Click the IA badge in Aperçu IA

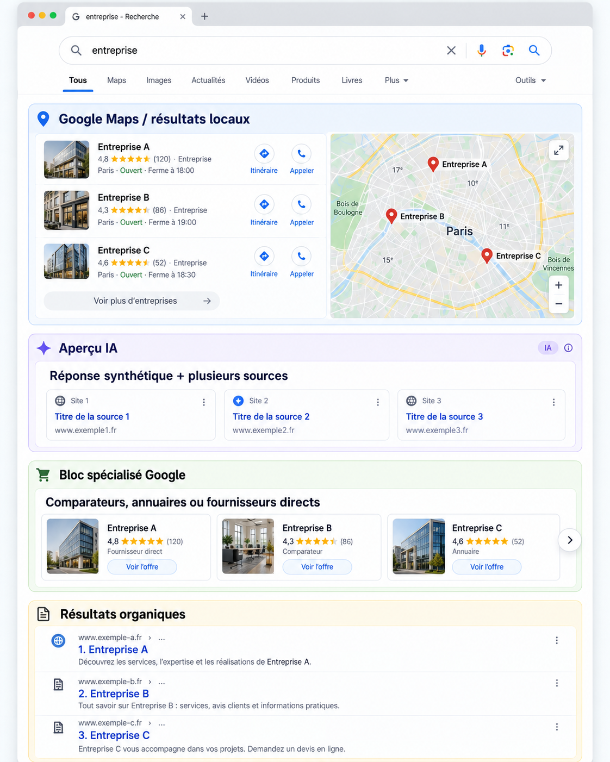tap(548, 348)
